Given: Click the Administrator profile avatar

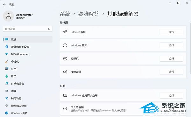Looking at the screenshot, I should (x=8, y=16).
